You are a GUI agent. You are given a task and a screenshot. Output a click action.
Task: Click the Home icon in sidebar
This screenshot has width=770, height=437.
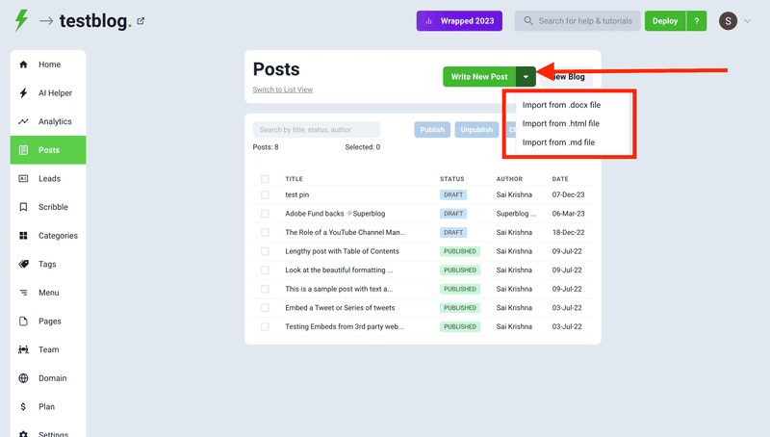23,64
